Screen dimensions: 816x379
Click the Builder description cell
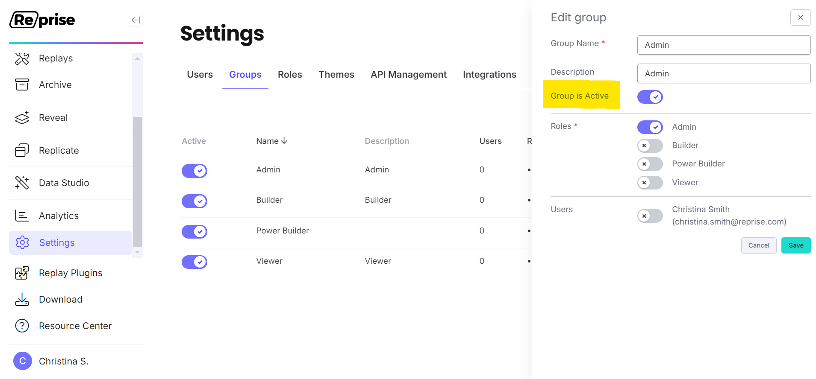[378, 200]
